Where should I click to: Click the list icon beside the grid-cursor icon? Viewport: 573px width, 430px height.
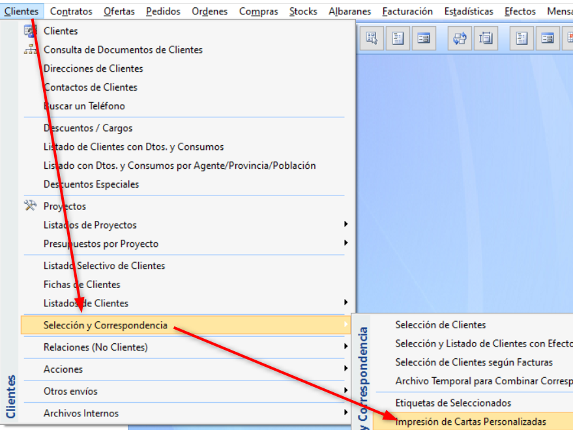398,38
